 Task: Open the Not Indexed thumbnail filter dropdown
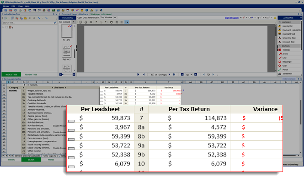pos(74,22)
